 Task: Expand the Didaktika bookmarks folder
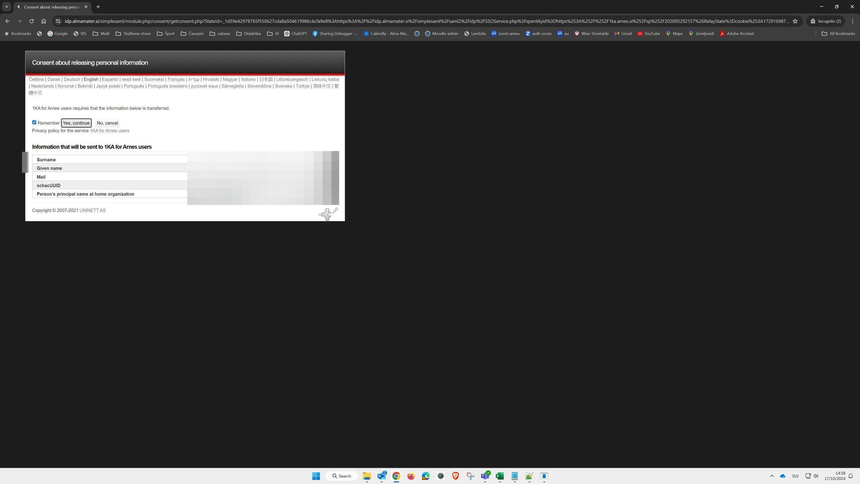tap(249, 34)
